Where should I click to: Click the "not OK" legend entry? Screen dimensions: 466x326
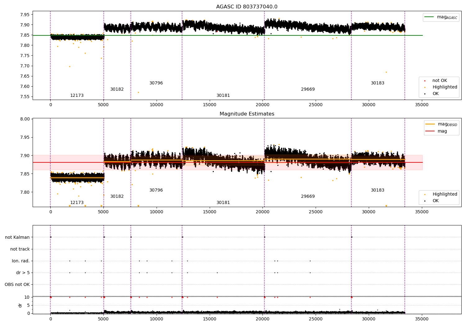click(x=440, y=81)
